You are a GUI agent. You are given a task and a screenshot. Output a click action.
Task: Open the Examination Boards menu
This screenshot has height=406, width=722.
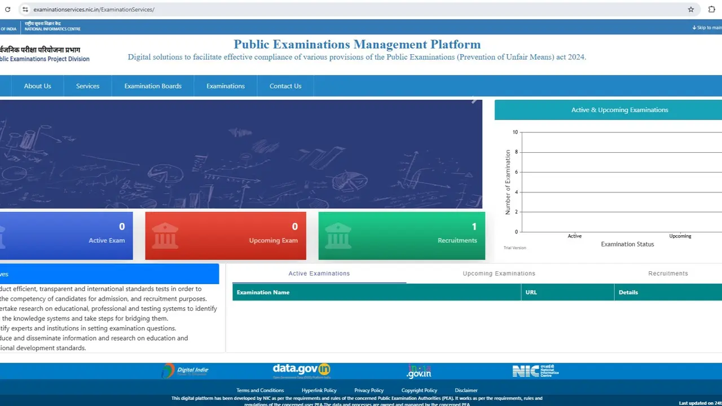click(x=153, y=86)
